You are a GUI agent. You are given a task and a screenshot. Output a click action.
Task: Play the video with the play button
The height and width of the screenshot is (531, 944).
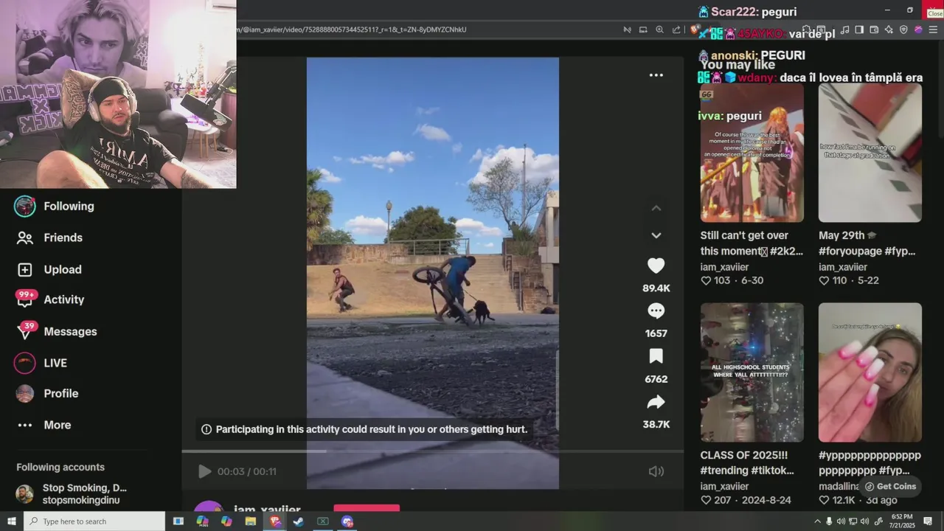pyautogui.click(x=204, y=471)
